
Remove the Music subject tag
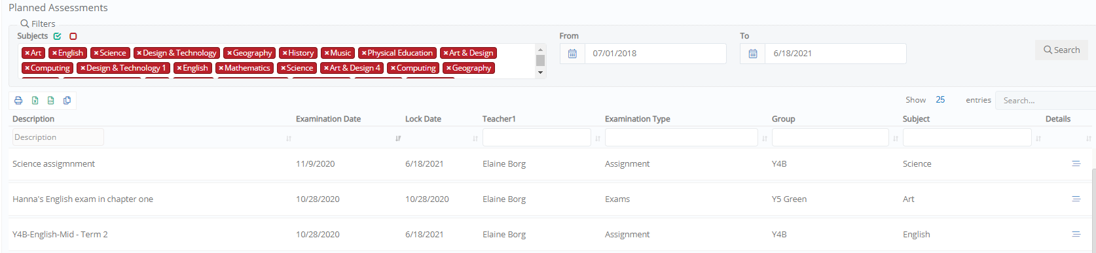(327, 53)
